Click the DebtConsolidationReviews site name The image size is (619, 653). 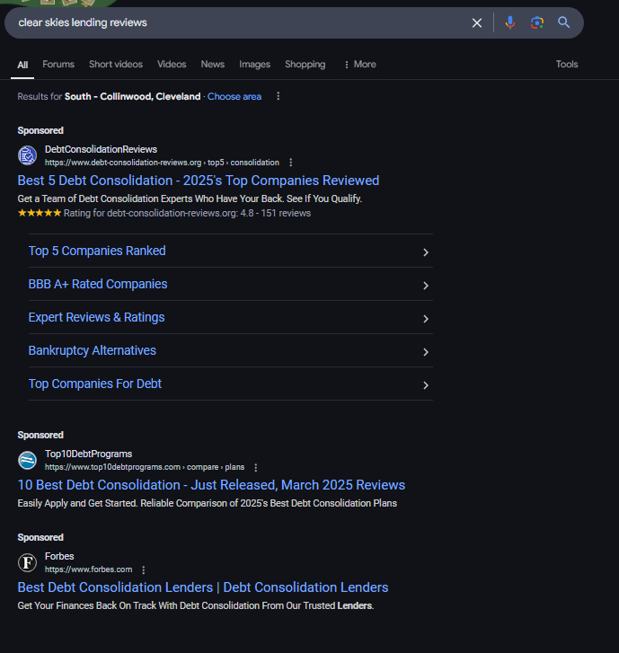click(101, 149)
